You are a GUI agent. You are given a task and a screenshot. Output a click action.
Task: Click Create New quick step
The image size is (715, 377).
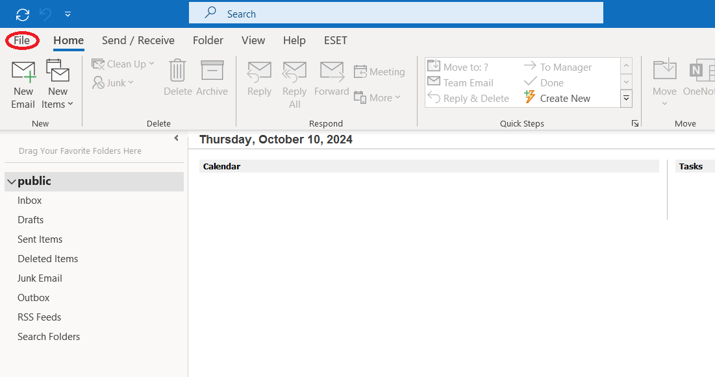(557, 98)
